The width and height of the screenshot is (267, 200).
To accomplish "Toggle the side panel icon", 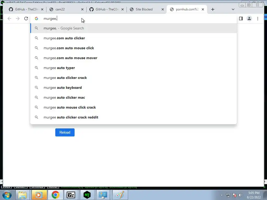I will (x=241, y=18).
